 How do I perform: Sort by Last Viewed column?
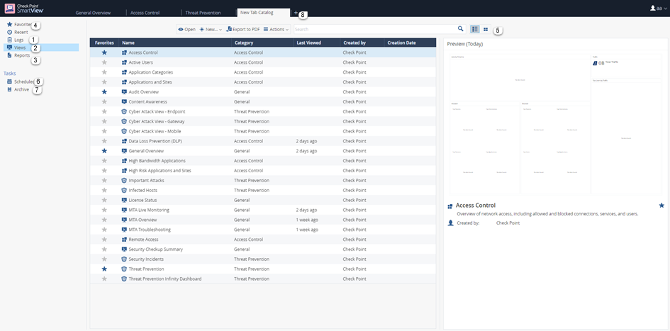317,43
